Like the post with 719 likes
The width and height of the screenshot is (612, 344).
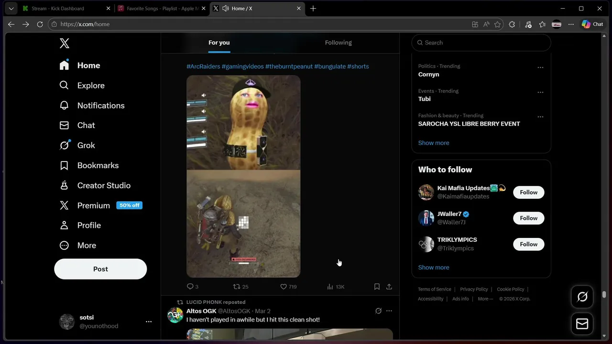coord(288,287)
